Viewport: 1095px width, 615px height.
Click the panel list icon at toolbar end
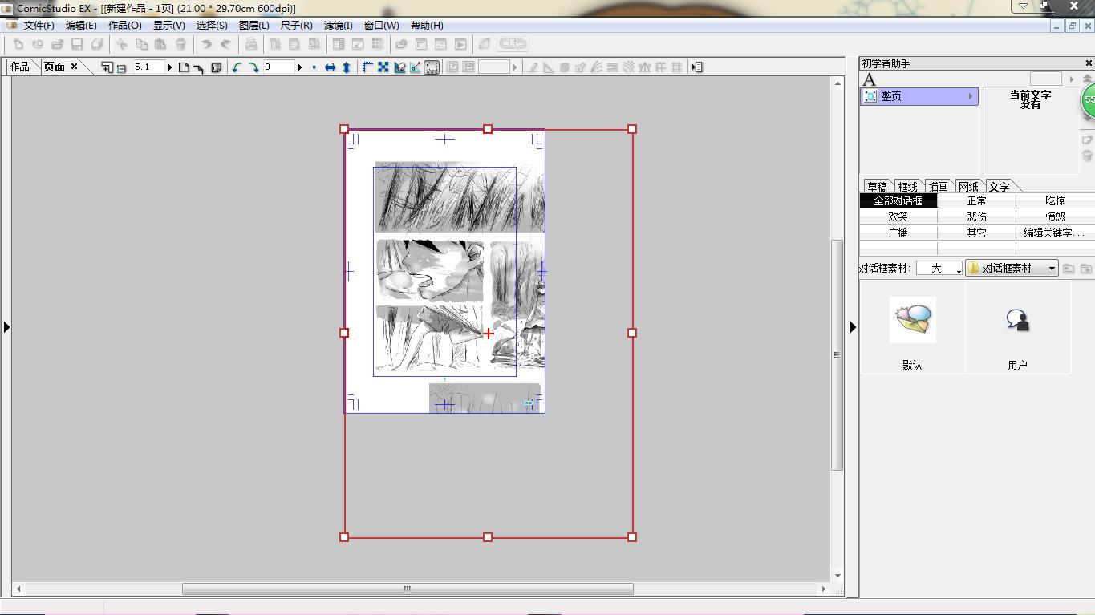pos(697,67)
